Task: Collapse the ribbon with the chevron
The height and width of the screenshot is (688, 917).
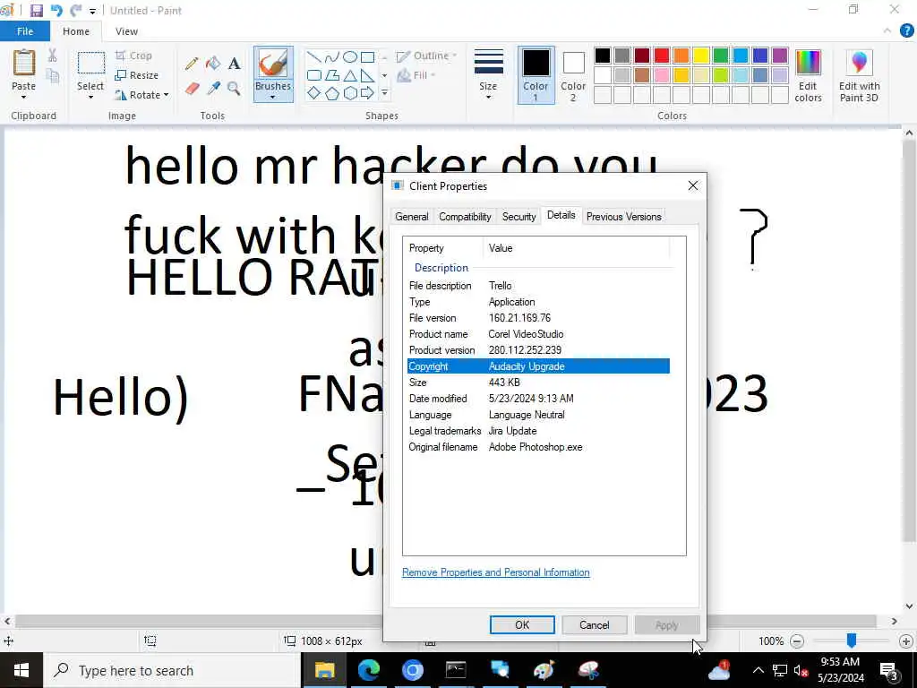Action: [x=887, y=31]
